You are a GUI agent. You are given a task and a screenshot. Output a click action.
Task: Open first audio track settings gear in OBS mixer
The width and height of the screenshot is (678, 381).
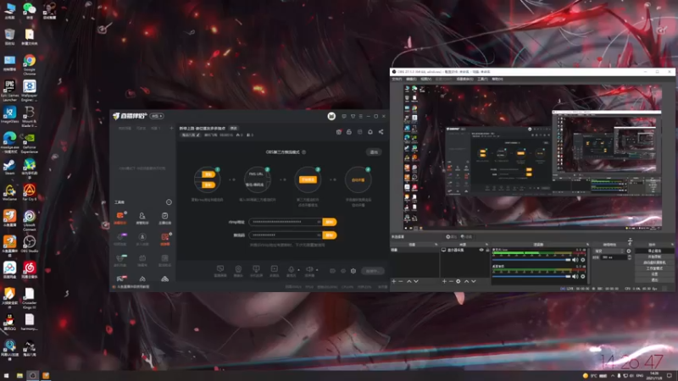[583, 260]
